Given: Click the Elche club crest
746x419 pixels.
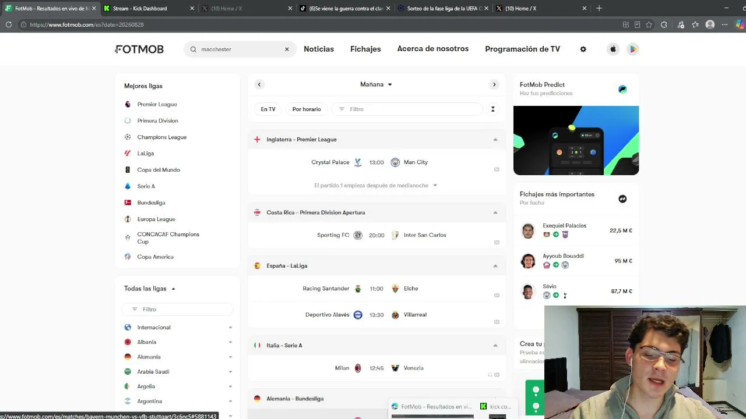Looking at the screenshot, I should coord(395,289).
